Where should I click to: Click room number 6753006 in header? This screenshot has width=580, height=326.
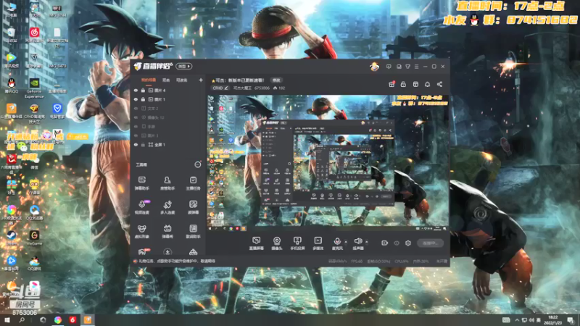point(262,88)
